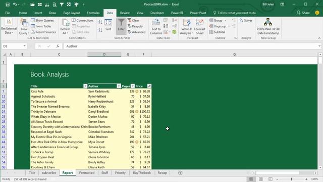Click the Insert Function fx icon

pos(58,46)
